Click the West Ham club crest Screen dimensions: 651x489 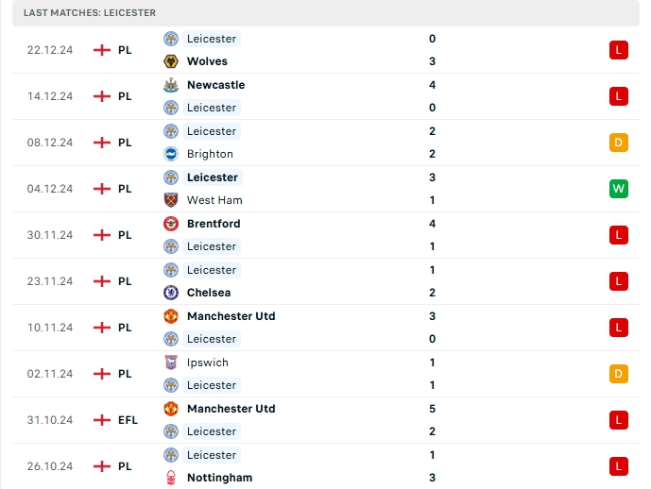(x=171, y=200)
